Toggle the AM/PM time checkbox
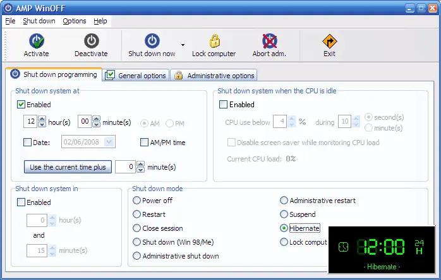Viewport: 441px width, 280px height. pos(145,143)
